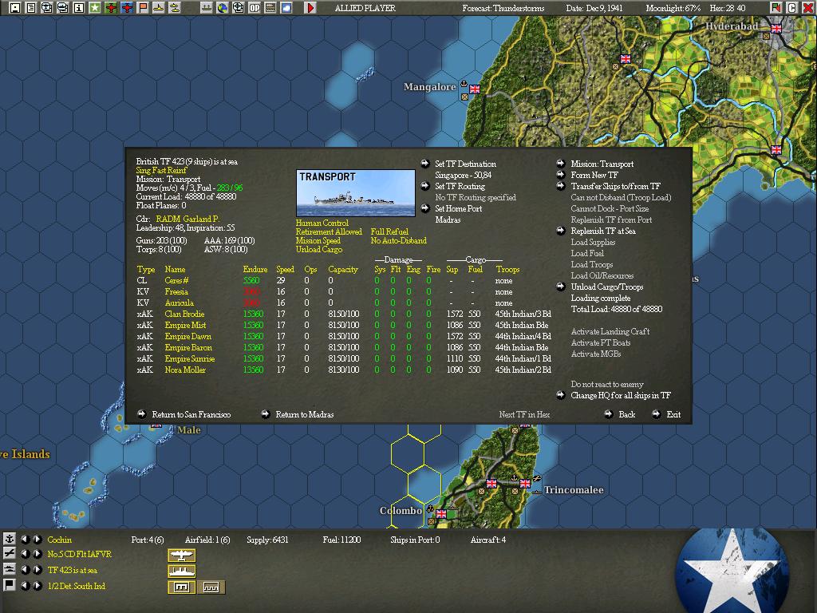Image resolution: width=817 pixels, height=613 pixels.
Task: Click the aircraft unit icon for No.5 CD Flt
Action: tap(181, 555)
